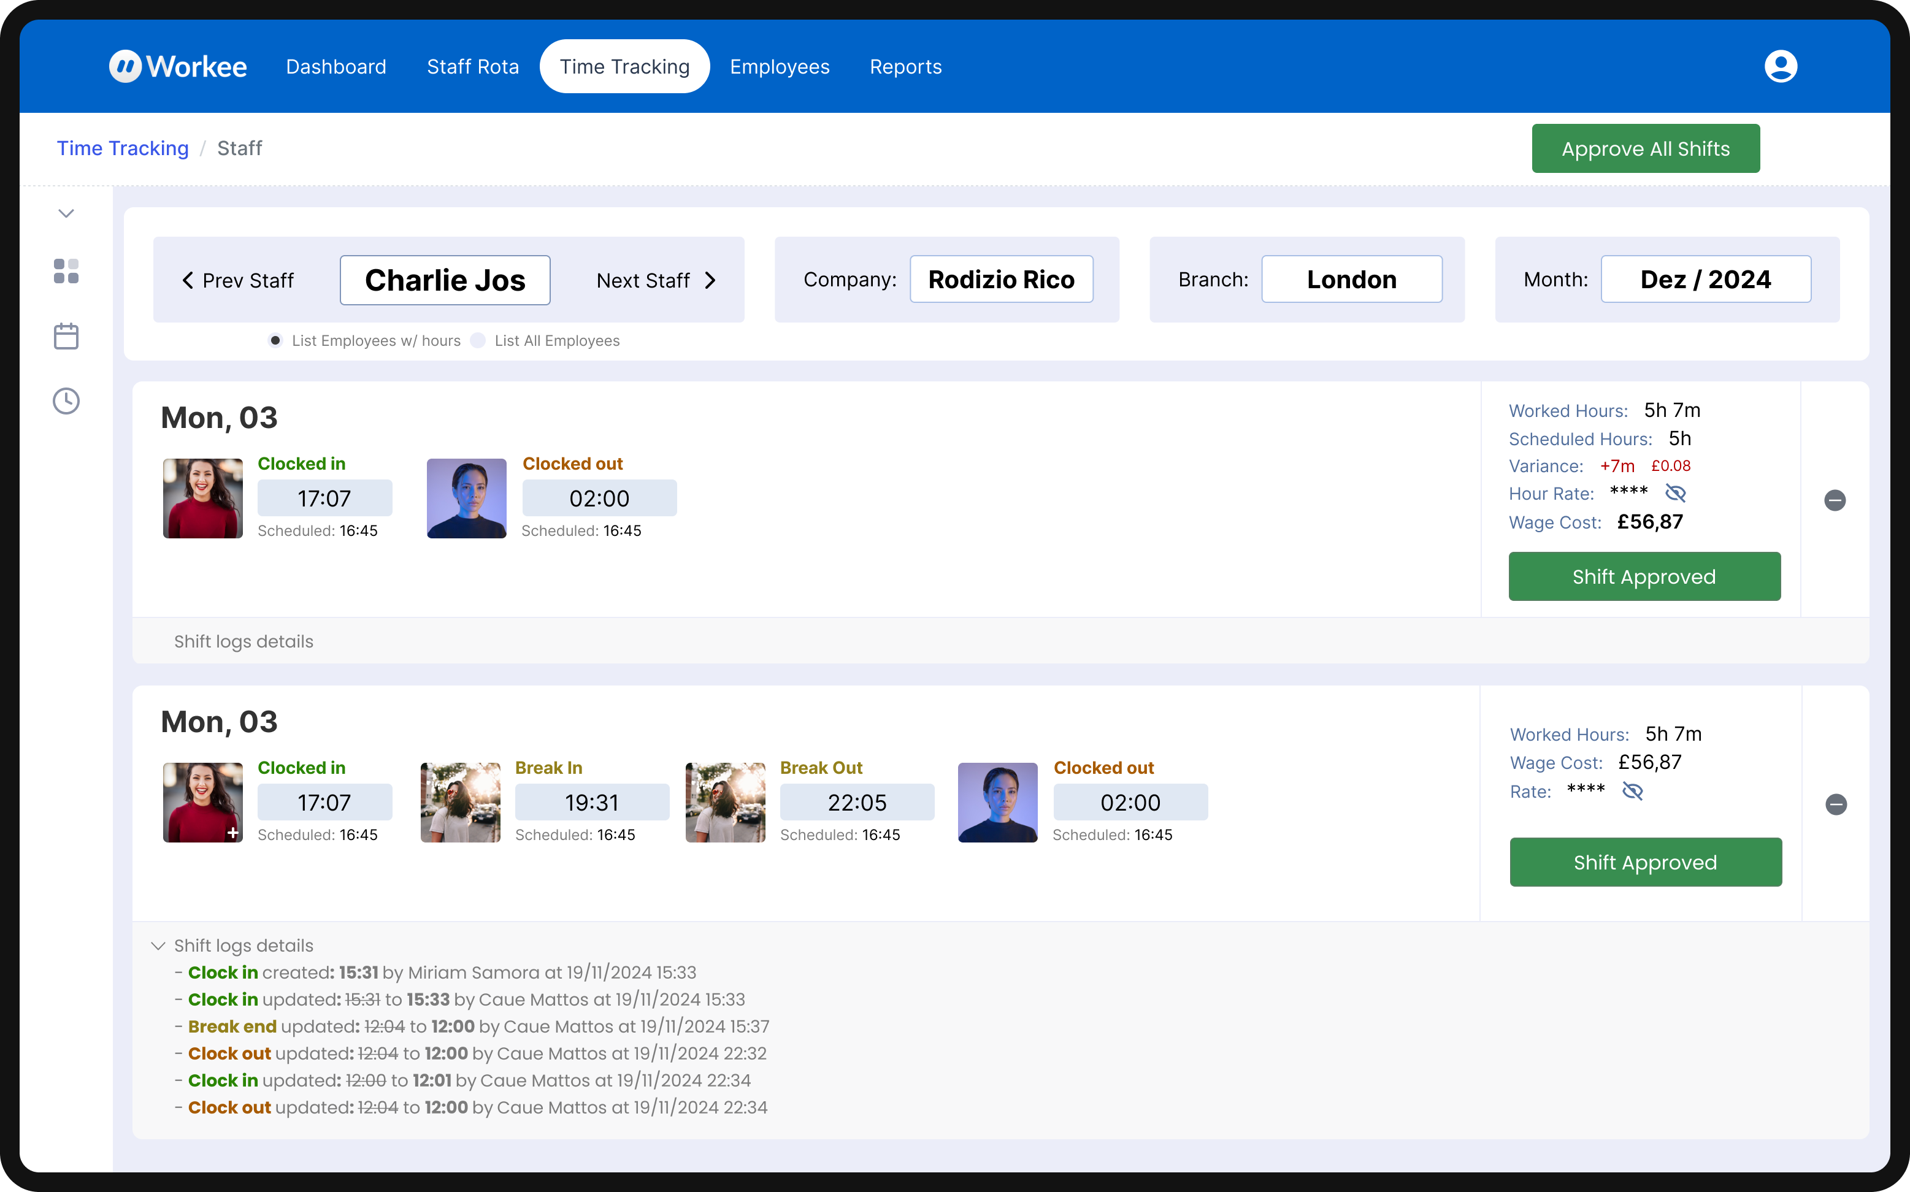Open the Branch London selector
Screen dimensions: 1910x1192
point(1351,279)
